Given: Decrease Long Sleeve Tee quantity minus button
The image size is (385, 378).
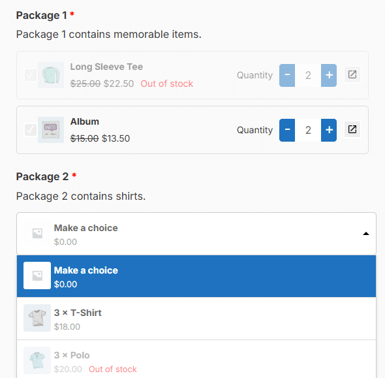Looking at the screenshot, I should [x=287, y=75].
